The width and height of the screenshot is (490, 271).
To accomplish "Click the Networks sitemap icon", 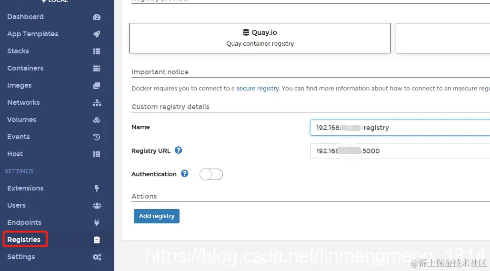I will pos(97,103).
